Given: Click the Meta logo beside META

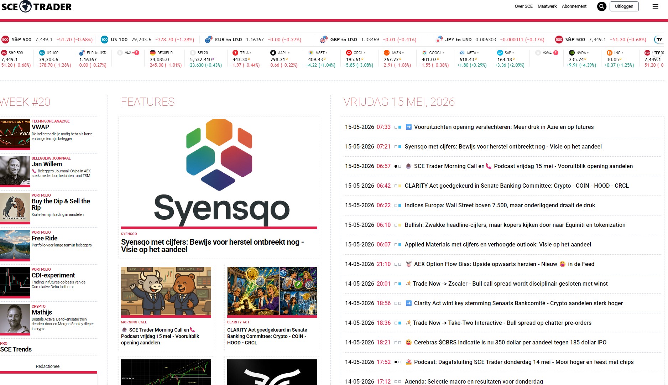Looking at the screenshot, I should tap(462, 53).
